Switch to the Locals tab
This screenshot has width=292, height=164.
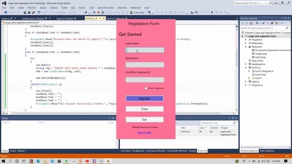tap(13, 151)
